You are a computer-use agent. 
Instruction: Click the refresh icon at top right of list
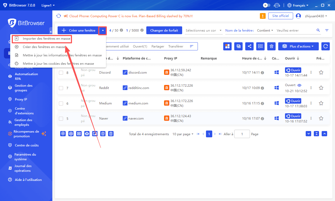(325, 46)
